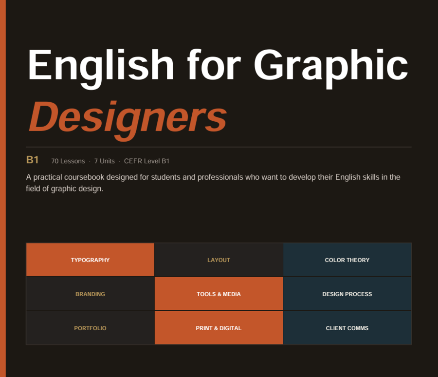The width and height of the screenshot is (438, 377).
Task: Click the orange "Designers" heading
Action: pos(128,120)
